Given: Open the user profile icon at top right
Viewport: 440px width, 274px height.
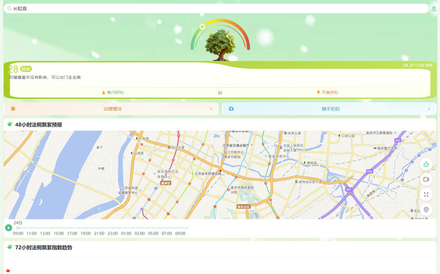Looking at the screenshot, I should pyautogui.click(x=434, y=9).
